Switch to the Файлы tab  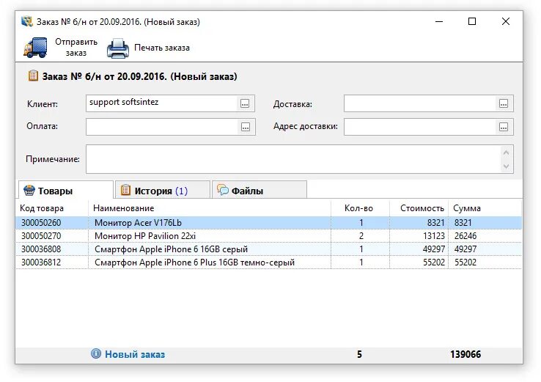259,190
